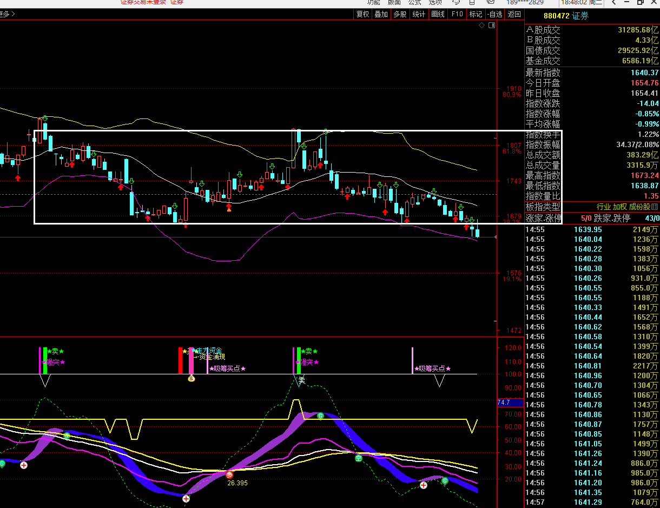Click the 今日开盘 value 1654.76
Image resolution: width=660 pixels, height=508 pixels.
(644, 83)
